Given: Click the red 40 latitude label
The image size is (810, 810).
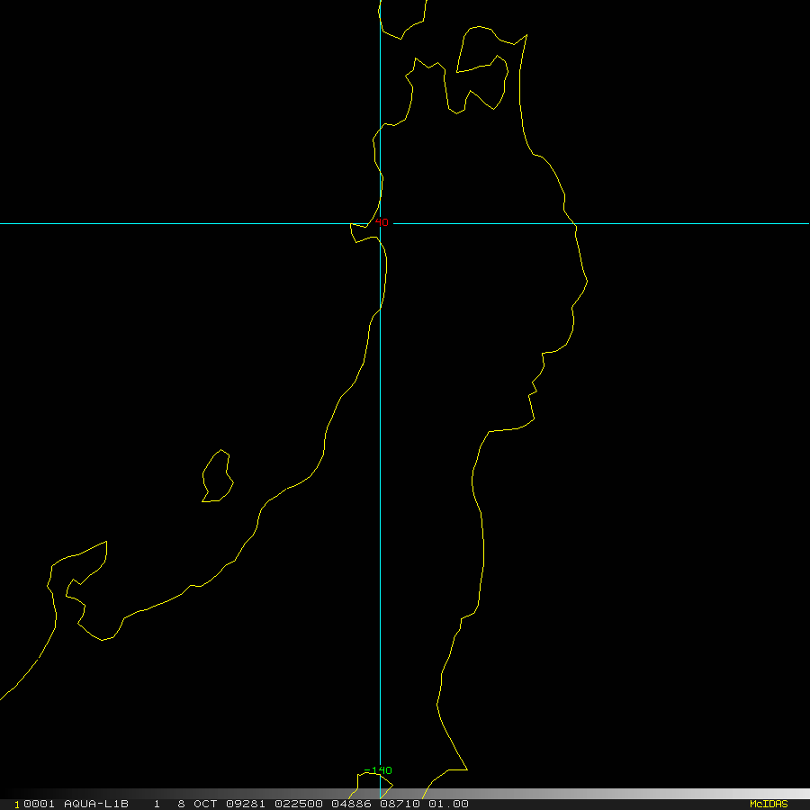Looking at the screenshot, I should (x=382, y=222).
